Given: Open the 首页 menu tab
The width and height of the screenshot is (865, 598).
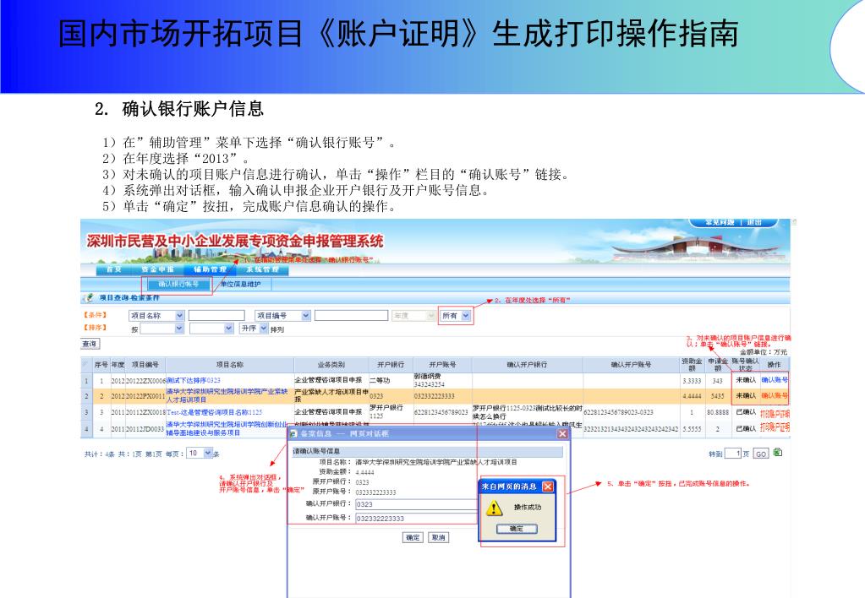Looking at the screenshot, I should (113, 269).
